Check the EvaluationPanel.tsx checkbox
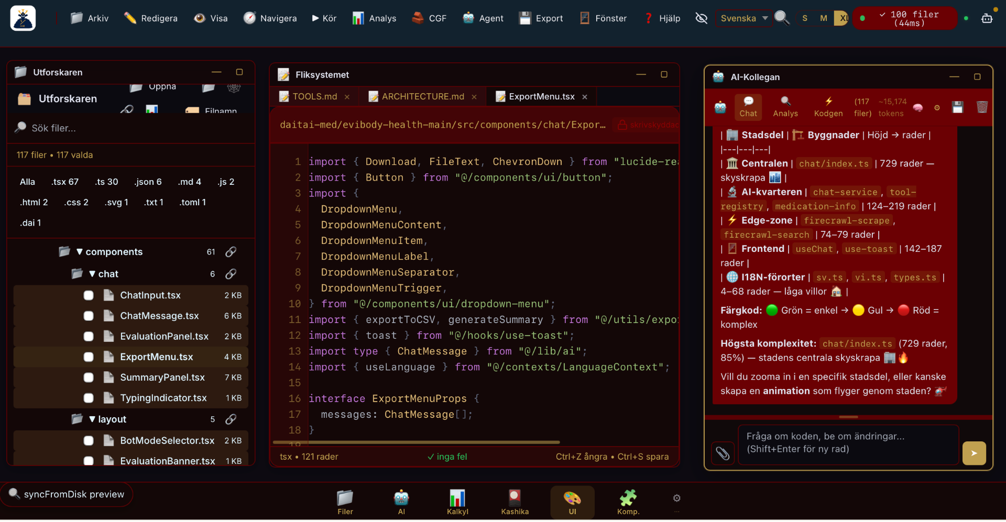The width and height of the screenshot is (1006, 522). pyautogui.click(x=89, y=337)
